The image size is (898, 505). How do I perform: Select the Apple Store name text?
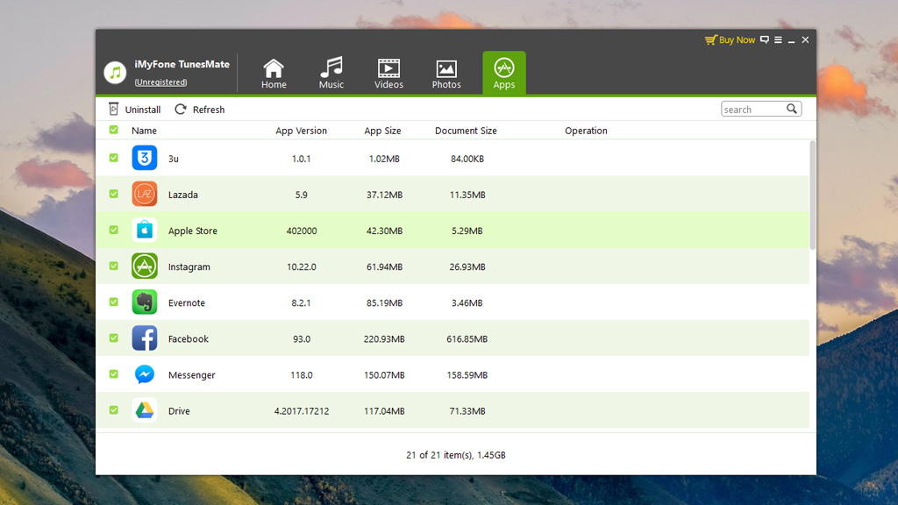pos(192,231)
